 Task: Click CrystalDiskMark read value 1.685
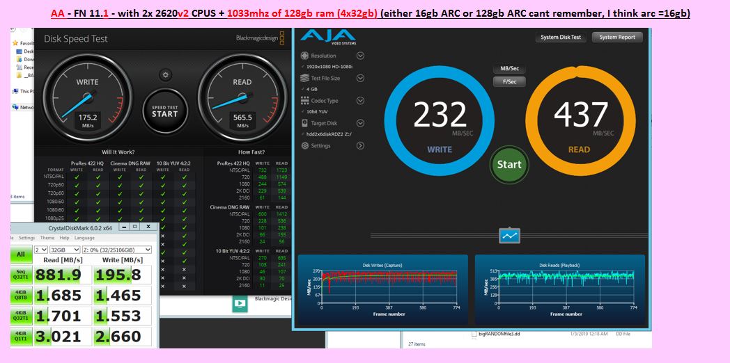coord(63,296)
